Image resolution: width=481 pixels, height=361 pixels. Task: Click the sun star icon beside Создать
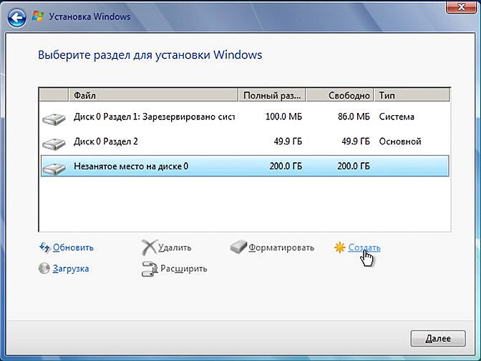tap(340, 247)
